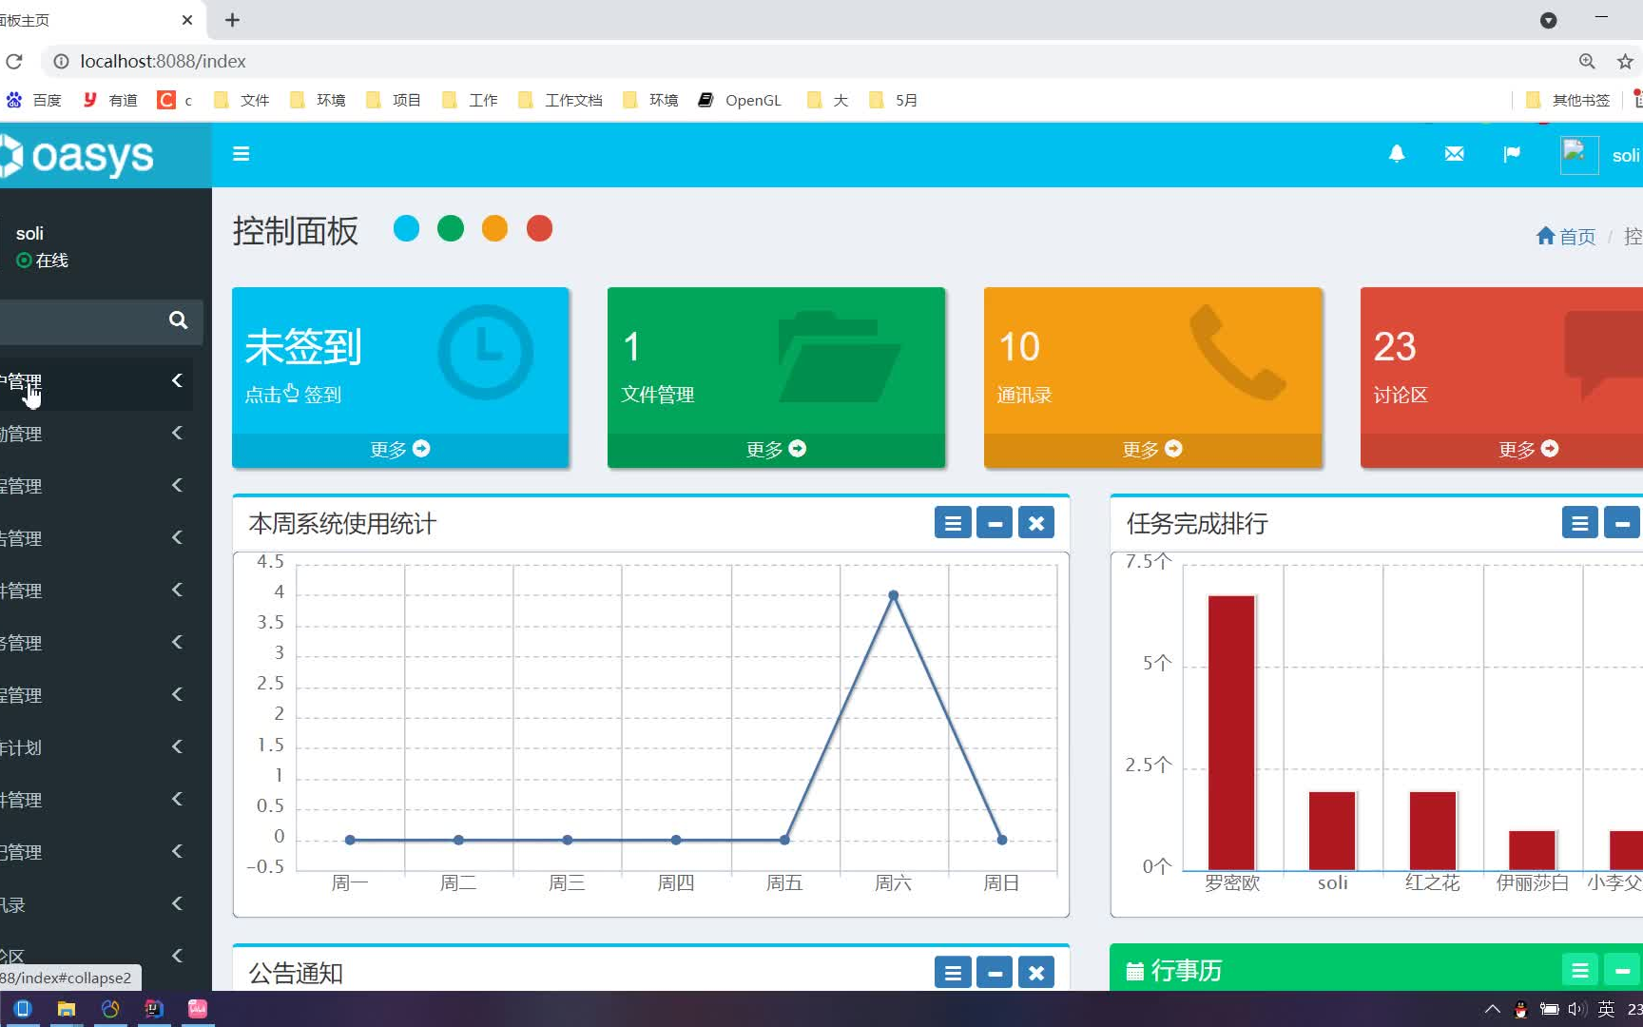The image size is (1643, 1027).
Task: Open the 有道 bookmark
Action: (x=110, y=100)
